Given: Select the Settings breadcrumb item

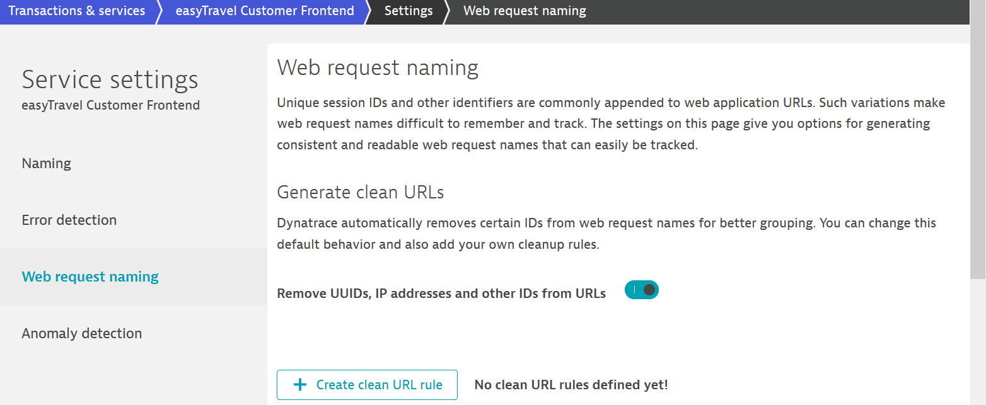Looking at the screenshot, I should (409, 11).
